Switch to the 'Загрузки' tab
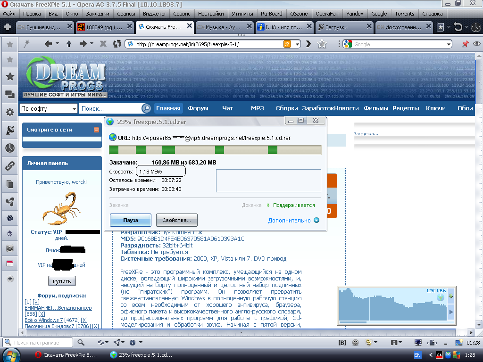483x362 pixels. pyautogui.click(x=342, y=27)
